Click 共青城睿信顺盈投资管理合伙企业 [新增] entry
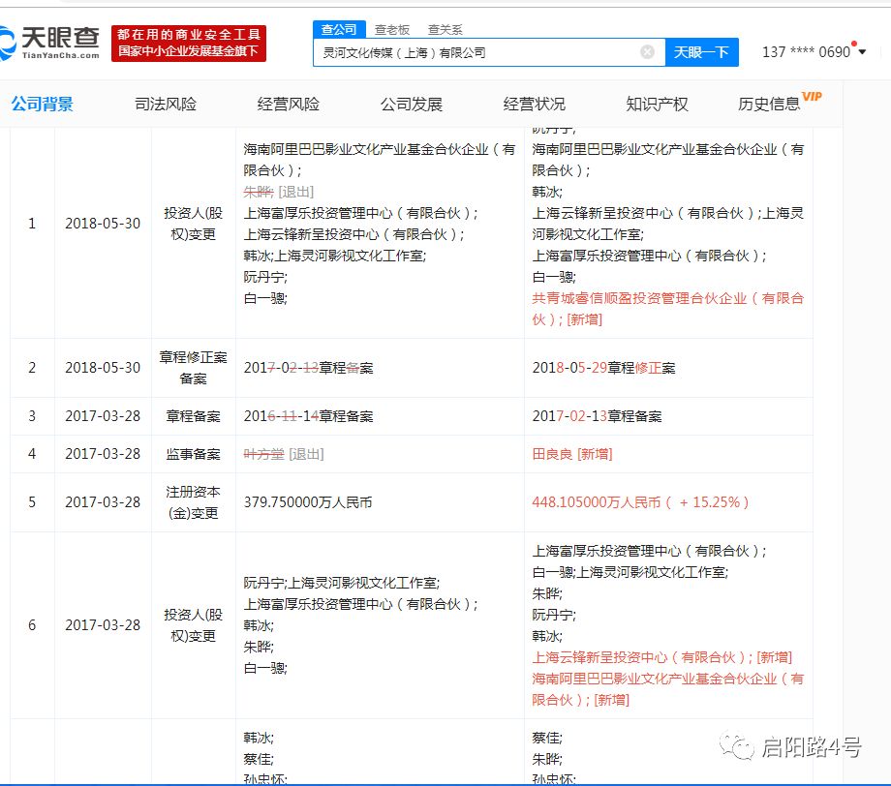The image size is (891, 786). pyautogui.click(x=667, y=309)
